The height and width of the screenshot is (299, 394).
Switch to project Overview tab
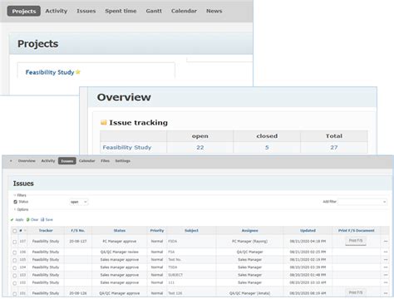tap(27, 161)
